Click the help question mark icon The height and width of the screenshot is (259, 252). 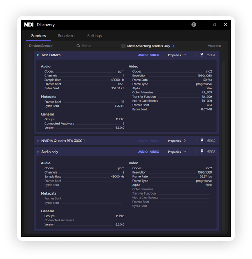(x=194, y=25)
